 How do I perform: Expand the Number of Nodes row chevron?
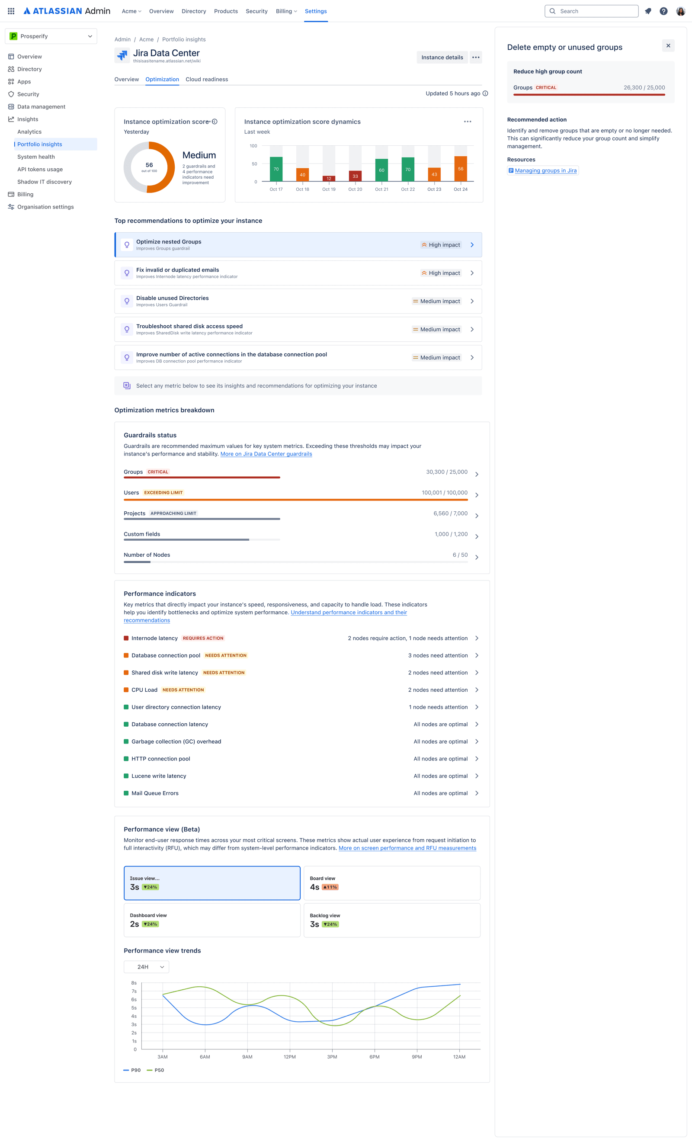pos(477,558)
